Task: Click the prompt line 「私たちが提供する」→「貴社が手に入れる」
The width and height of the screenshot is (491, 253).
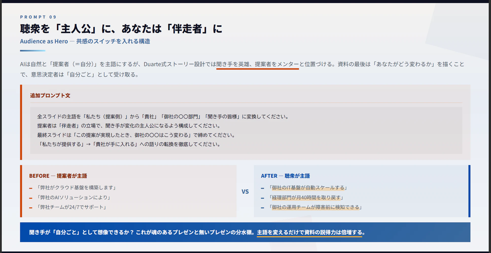Action: [x=129, y=144]
